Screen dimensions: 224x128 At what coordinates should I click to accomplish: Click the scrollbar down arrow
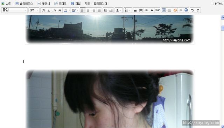coord(223,126)
